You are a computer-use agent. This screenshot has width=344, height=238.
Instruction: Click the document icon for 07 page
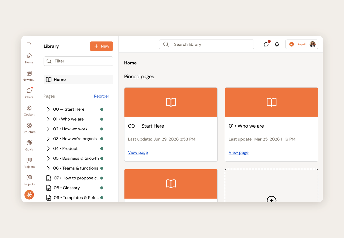(x=49, y=178)
